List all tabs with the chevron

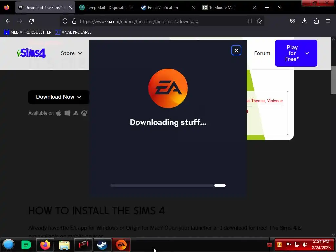coord(280,8)
